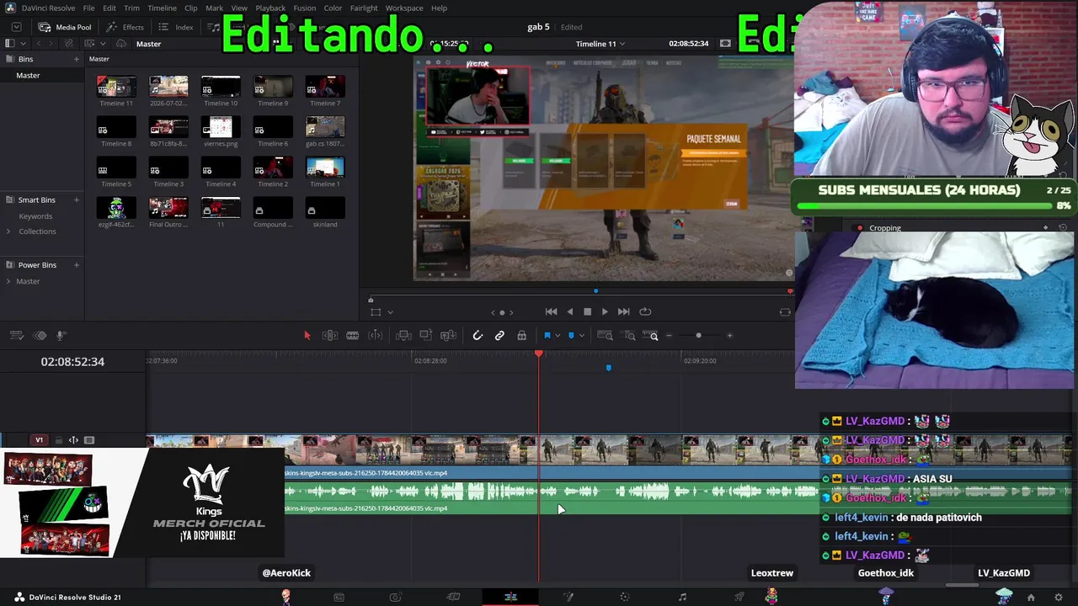Open the Mark menu
Viewport: 1078px width, 606px height.
coord(215,8)
